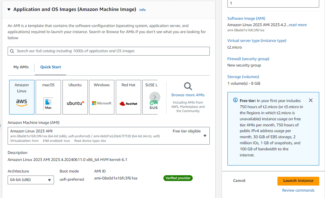Click the Verified provider badge

178,178
